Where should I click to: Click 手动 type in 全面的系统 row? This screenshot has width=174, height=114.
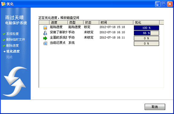click(x=71, y=37)
